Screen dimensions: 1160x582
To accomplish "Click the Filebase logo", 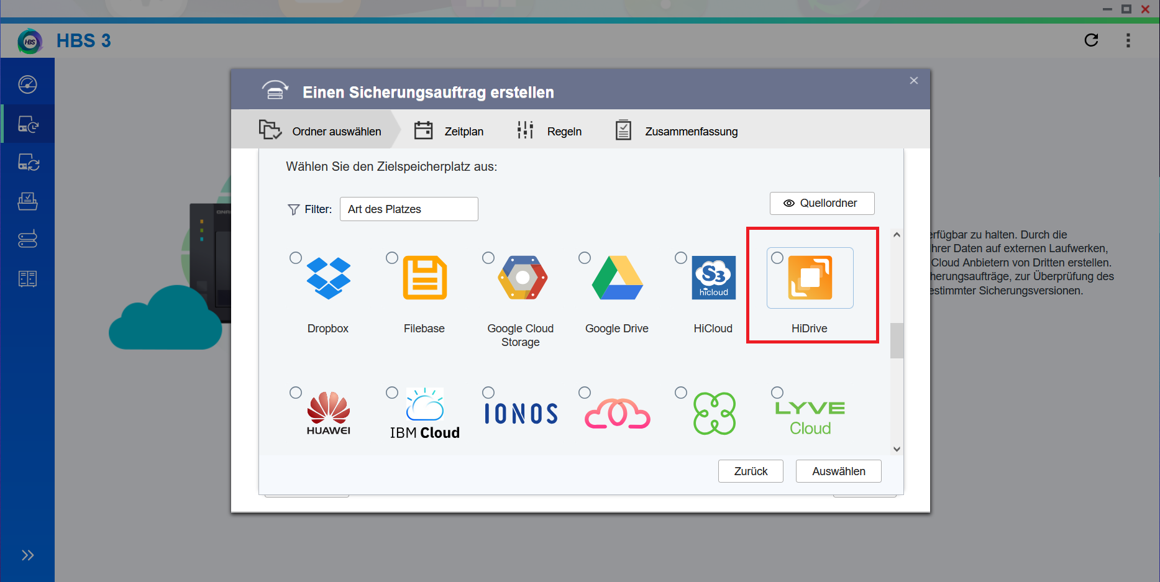I will click(x=425, y=278).
